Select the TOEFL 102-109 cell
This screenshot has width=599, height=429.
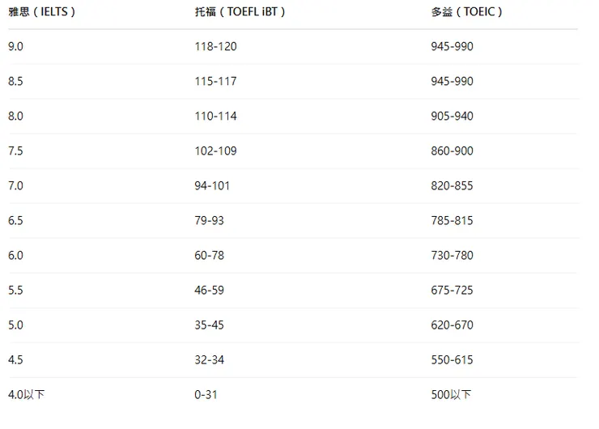tap(215, 151)
